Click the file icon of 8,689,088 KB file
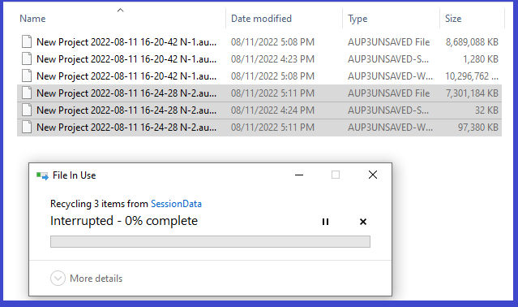Image resolution: width=518 pixels, height=307 pixels. [27, 42]
